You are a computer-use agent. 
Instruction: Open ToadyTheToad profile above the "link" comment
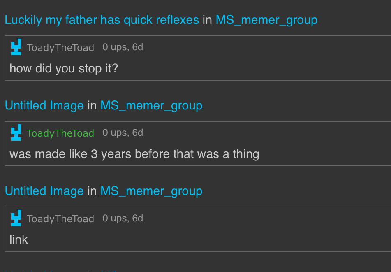pos(60,219)
